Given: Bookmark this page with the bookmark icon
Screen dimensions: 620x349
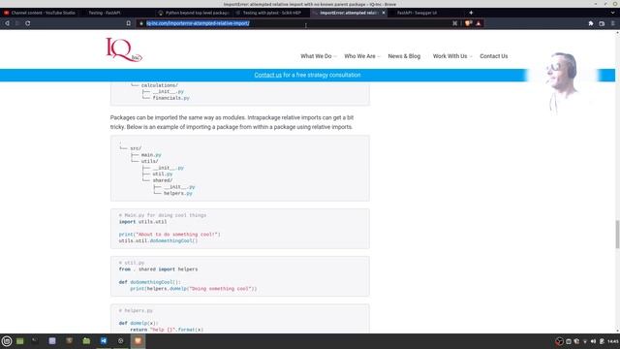Looking at the screenshot, I should tap(129, 23).
